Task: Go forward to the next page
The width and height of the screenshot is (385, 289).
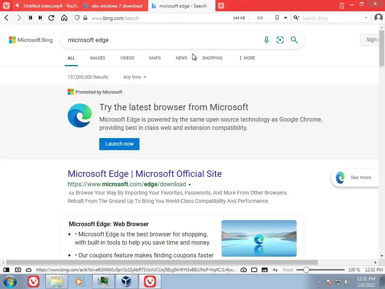Action: pos(19,18)
